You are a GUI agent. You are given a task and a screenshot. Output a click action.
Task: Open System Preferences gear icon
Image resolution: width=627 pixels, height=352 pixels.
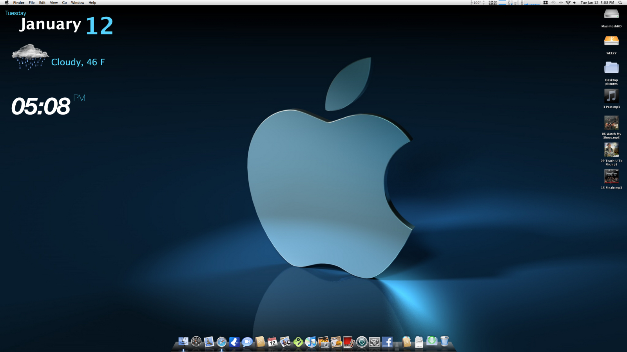coord(375,342)
